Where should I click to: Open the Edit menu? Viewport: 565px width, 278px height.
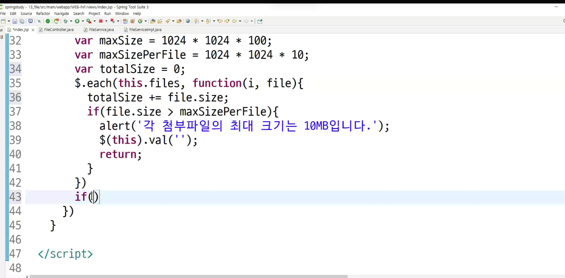tap(13, 14)
